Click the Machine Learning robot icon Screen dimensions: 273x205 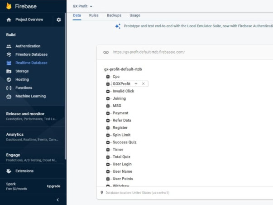pyautogui.click(x=9, y=96)
